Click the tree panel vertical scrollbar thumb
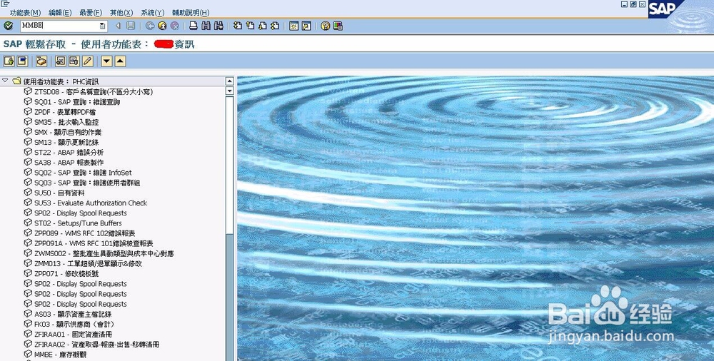 click(x=229, y=164)
